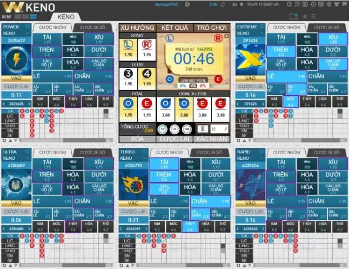Select red E under GOAL
349x269 pixels.
click(147, 109)
